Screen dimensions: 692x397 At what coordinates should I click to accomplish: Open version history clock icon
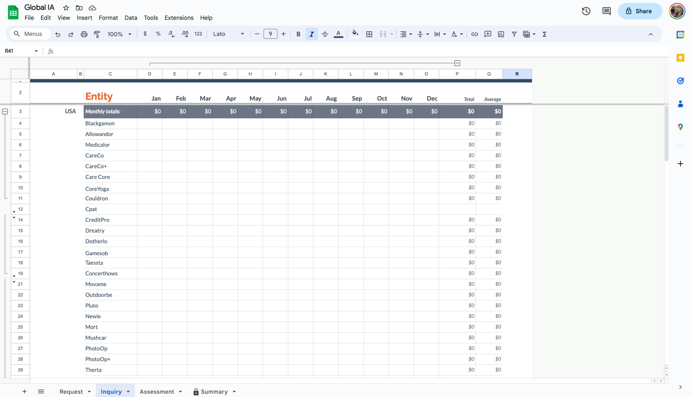tap(586, 11)
